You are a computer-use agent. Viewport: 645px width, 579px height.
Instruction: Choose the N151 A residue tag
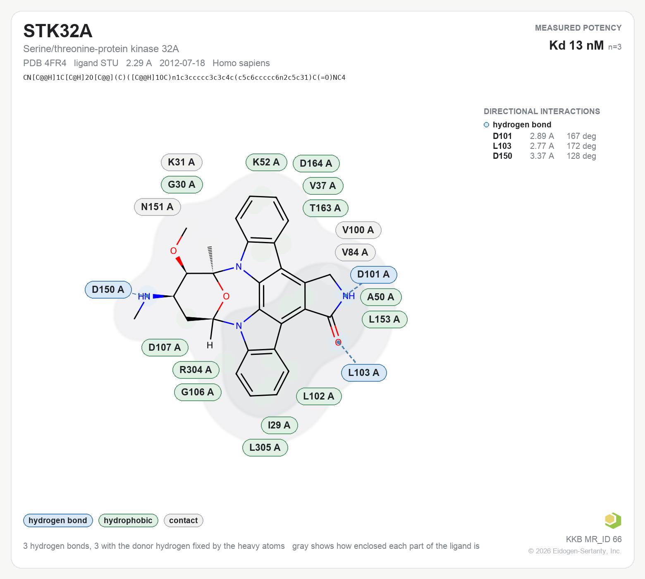pyautogui.click(x=157, y=207)
